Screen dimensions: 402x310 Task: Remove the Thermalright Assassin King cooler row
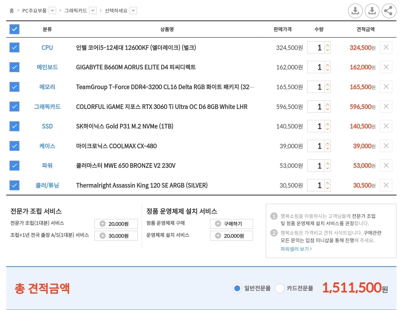(386, 185)
